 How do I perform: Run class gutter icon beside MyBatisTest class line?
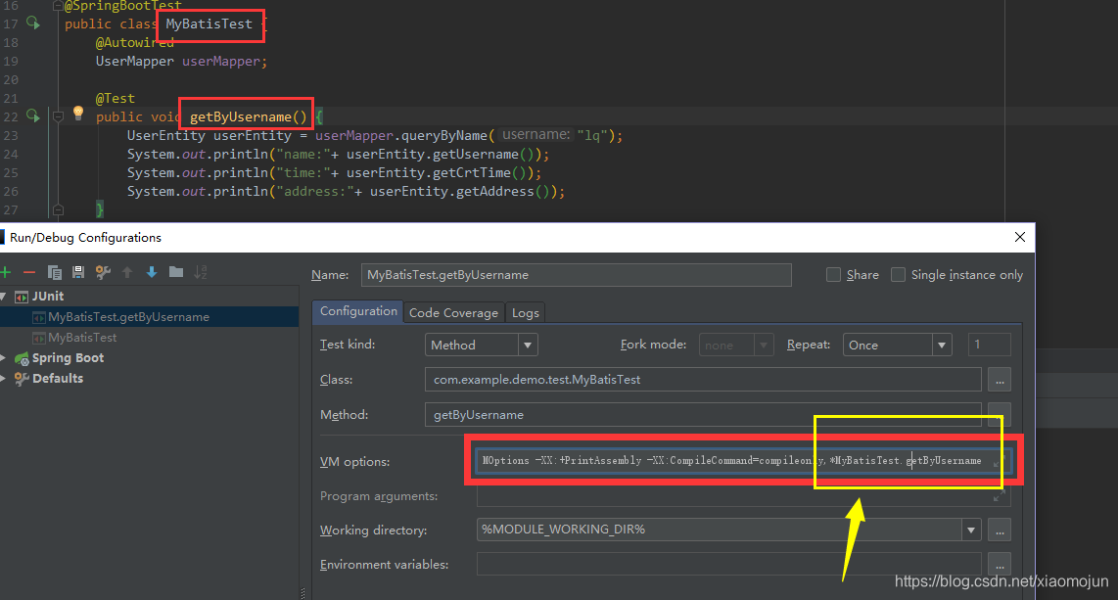[33, 23]
